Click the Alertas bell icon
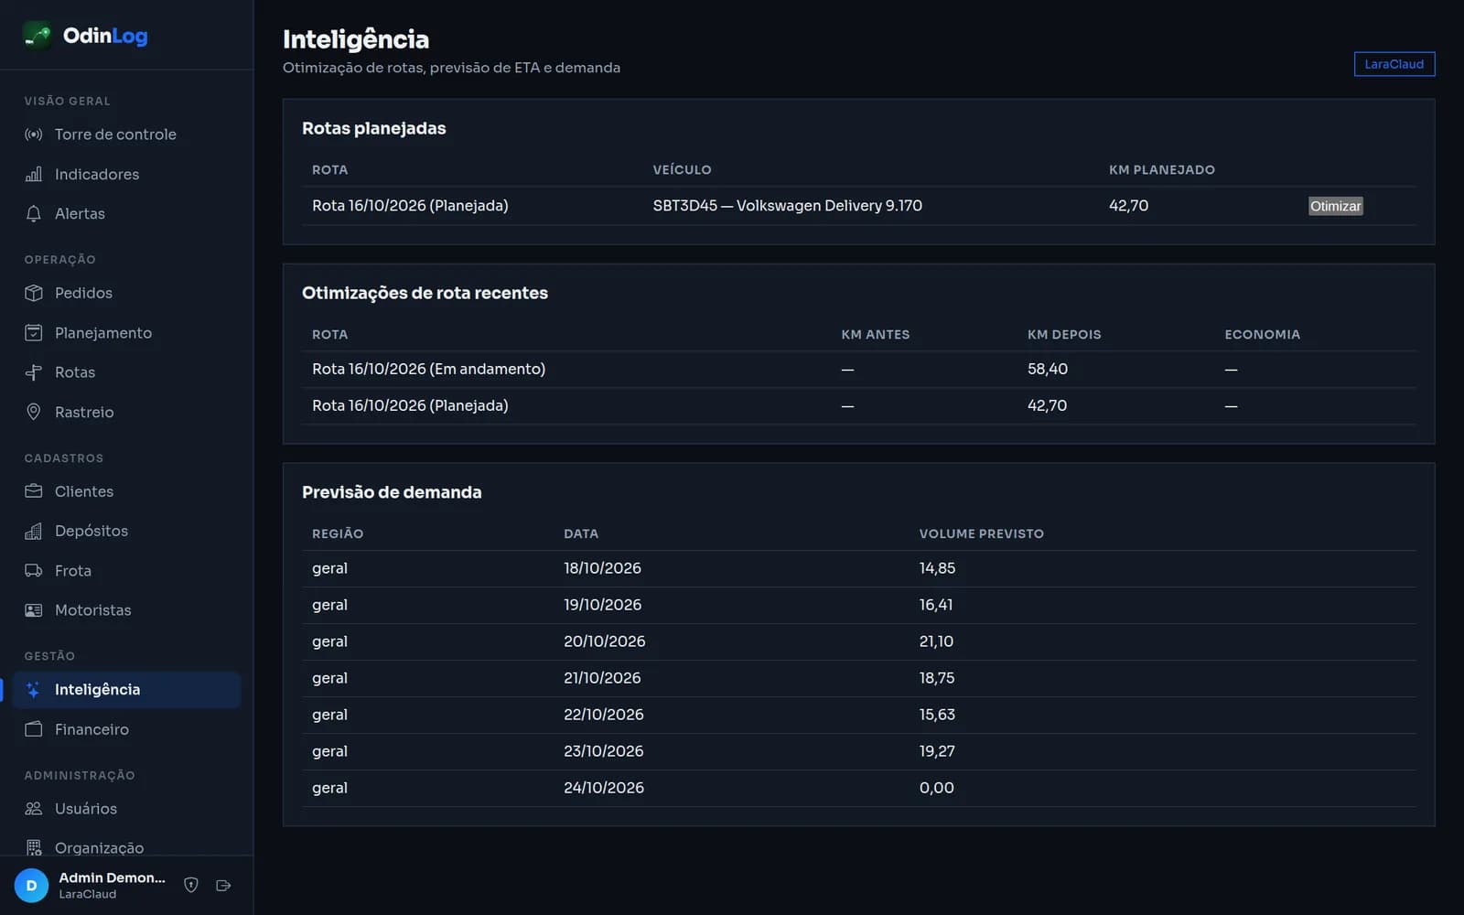 pos(34,213)
